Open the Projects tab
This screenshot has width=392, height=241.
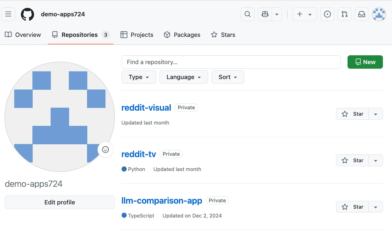point(137,35)
